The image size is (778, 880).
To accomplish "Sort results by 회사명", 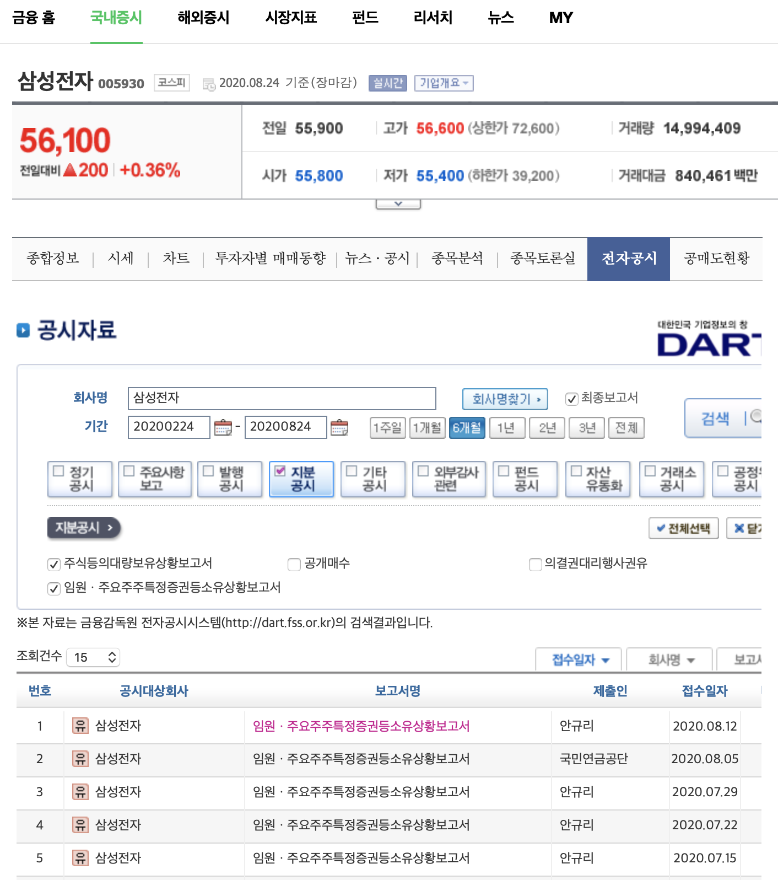I will [x=669, y=659].
